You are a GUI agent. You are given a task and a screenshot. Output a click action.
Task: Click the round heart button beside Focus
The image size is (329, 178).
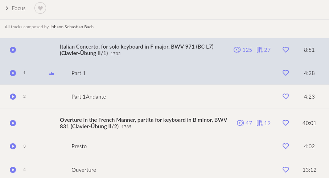(x=40, y=8)
